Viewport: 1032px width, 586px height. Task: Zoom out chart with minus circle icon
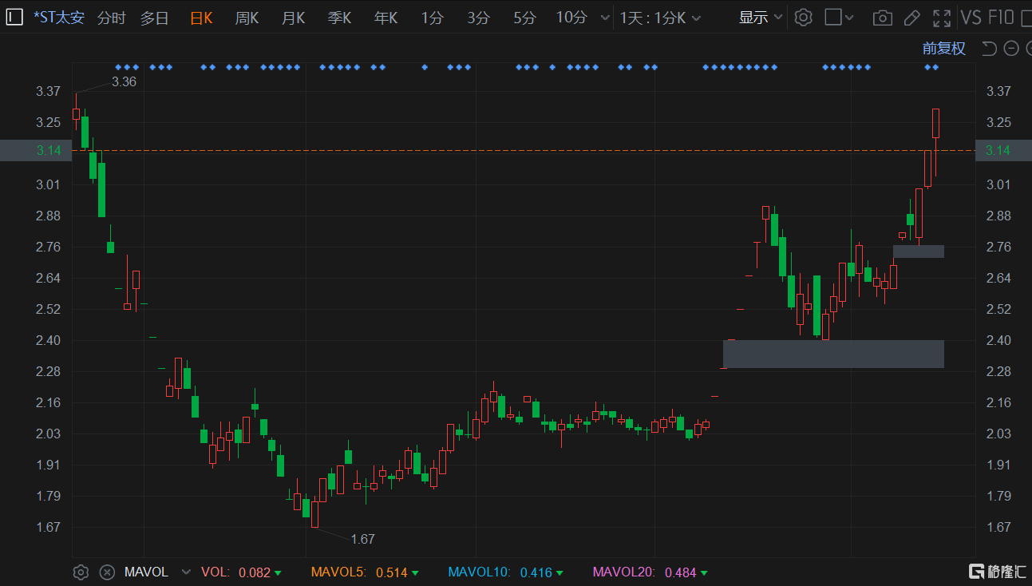pos(1011,49)
